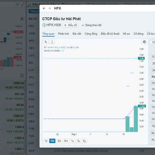Image resolution: width=155 pixels, height=155 pixels.
Task: Open the fx indicators menu
Action: click(x=52, y=42)
